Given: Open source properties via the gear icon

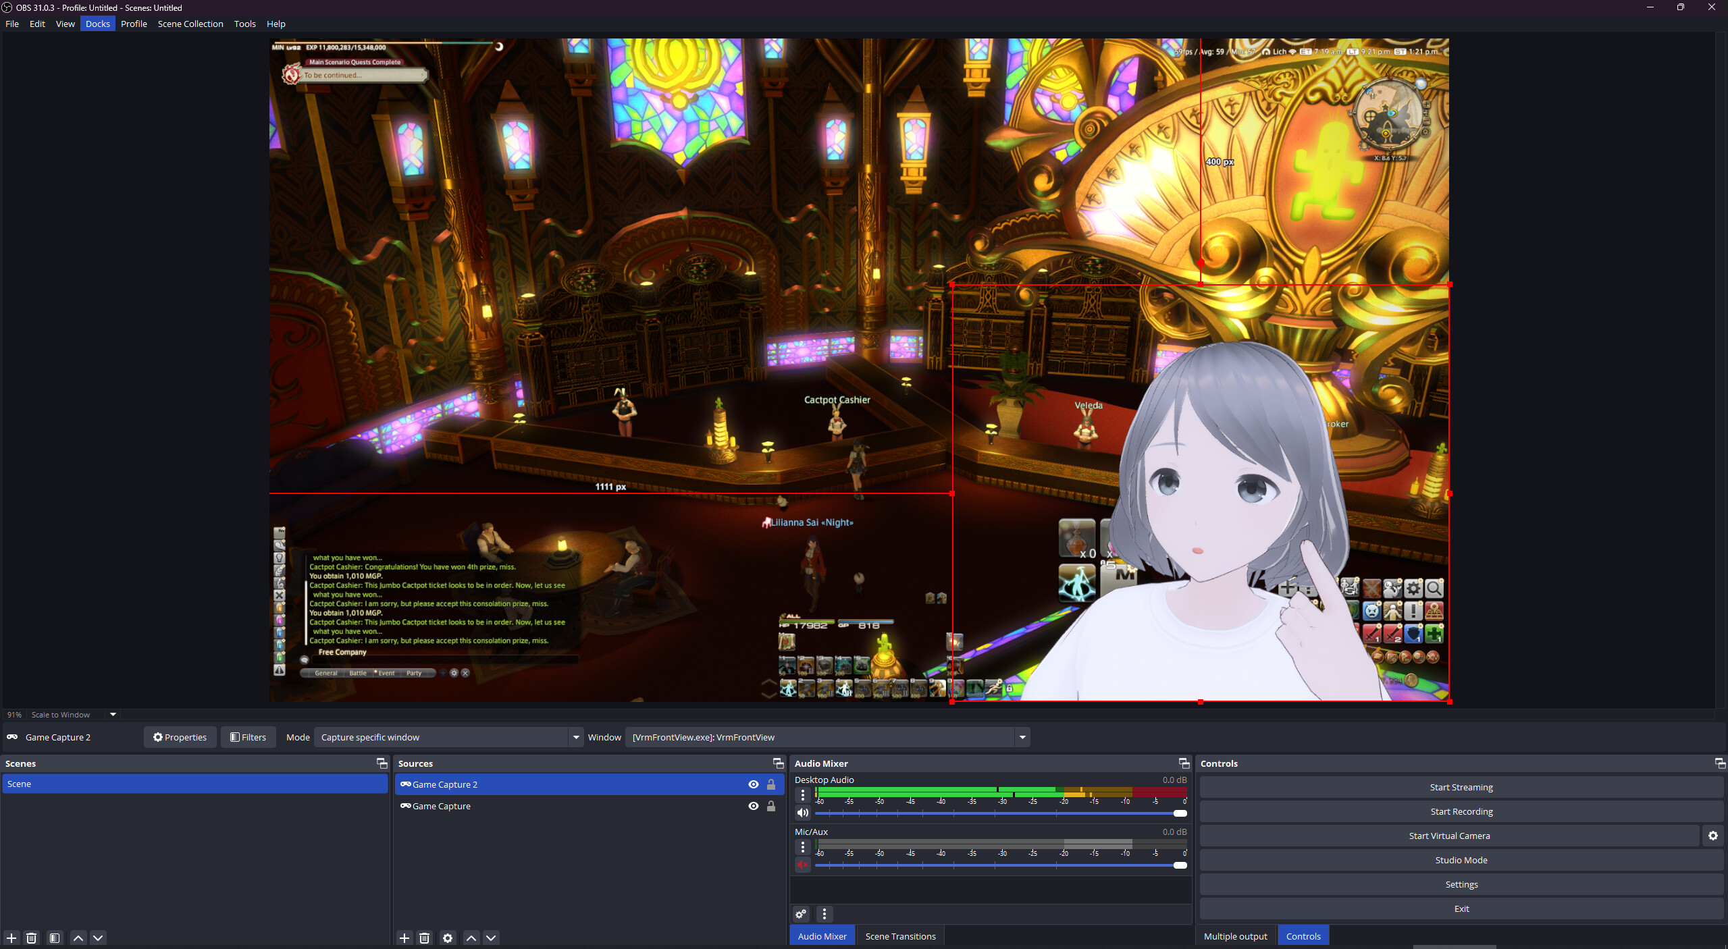Looking at the screenshot, I should point(447,938).
